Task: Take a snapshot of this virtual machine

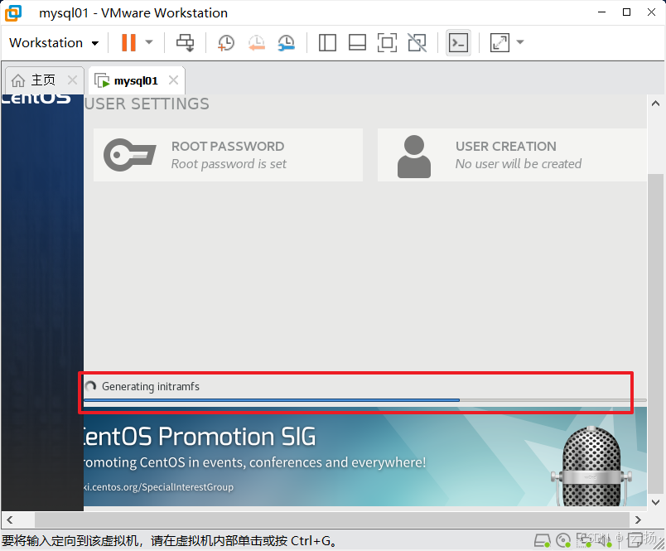Action: coord(226,43)
